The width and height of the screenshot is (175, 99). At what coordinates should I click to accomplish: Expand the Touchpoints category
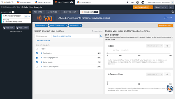tap(41, 53)
